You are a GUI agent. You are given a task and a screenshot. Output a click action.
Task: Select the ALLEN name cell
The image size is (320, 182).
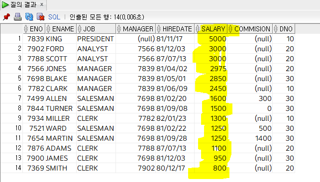pos(61,98)
